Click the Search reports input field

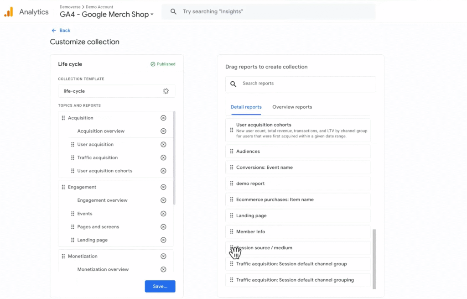[301, 84]
